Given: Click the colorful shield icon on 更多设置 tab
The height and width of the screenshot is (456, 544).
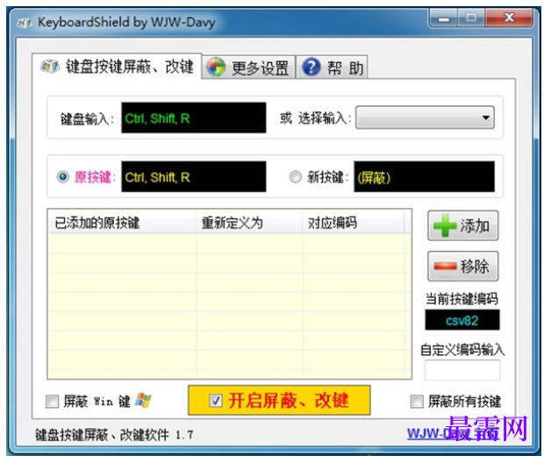Looking at the screenshot, I should pyautogui.click(x=216, y=68).
